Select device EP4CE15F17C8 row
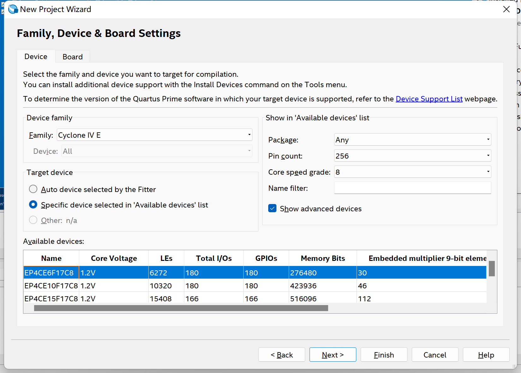Screen dimensions: 521x373 [255, 298]
